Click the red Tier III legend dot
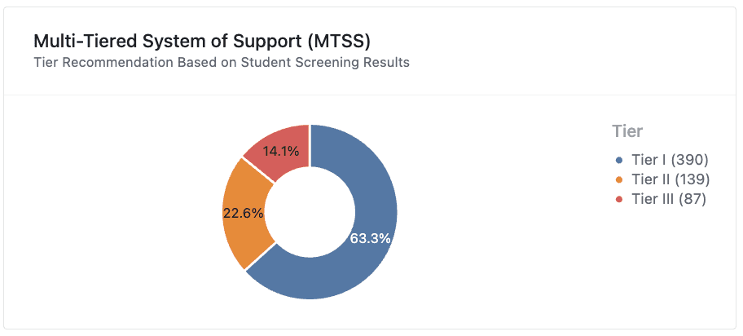743x336 pixels. (618, 199)
